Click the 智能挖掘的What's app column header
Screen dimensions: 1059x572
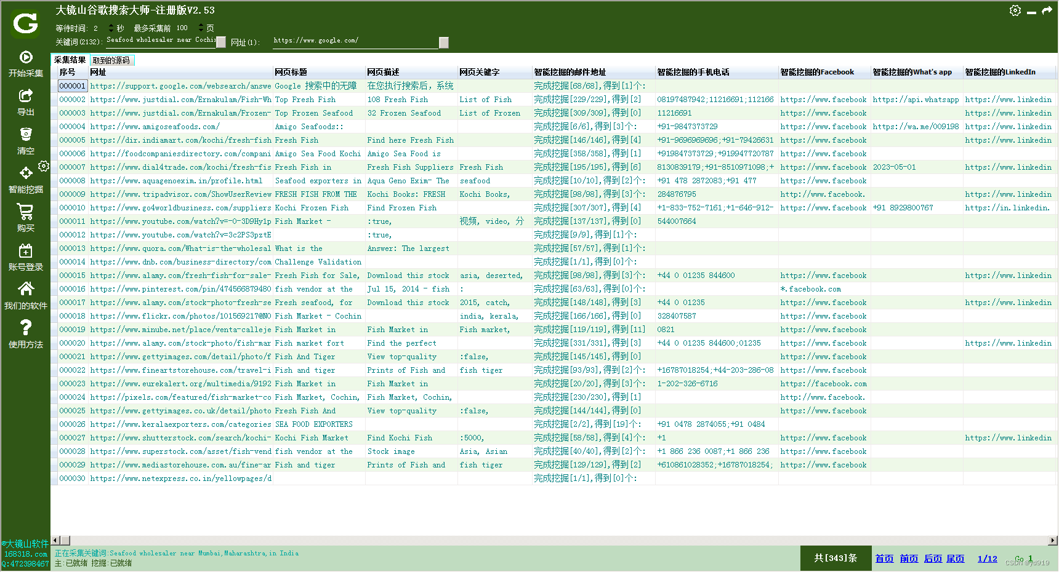tap(917, 72)
